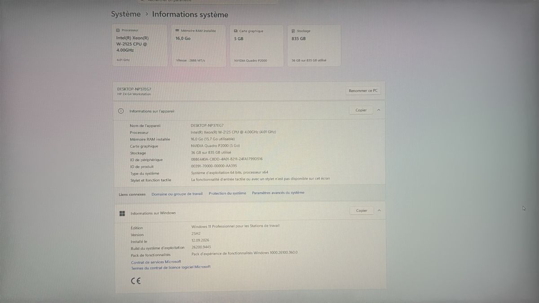Click the info icon beside Informations sur l'appareil
This screenshot has width=539, height=303.
121,111
